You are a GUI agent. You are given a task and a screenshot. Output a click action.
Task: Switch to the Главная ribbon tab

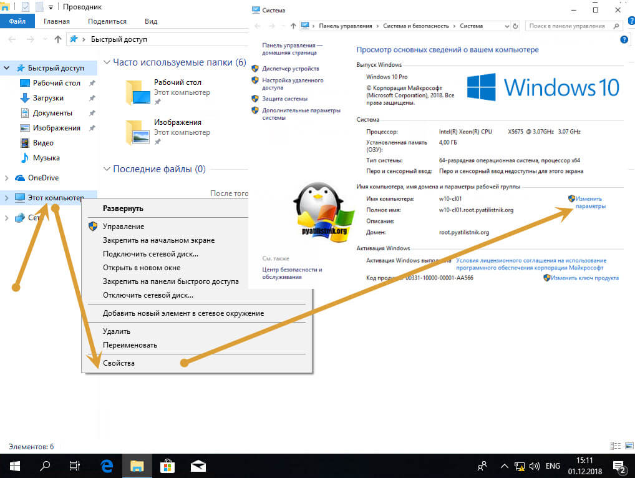[57, 21]
